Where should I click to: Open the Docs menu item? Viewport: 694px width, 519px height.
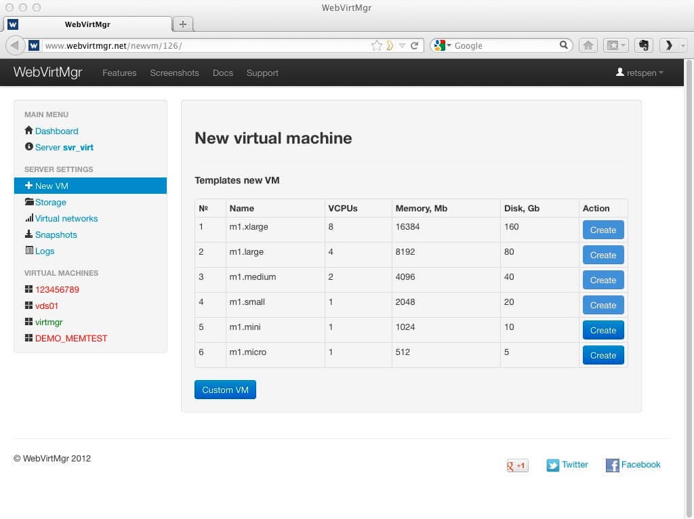click(x=222, y=72)
